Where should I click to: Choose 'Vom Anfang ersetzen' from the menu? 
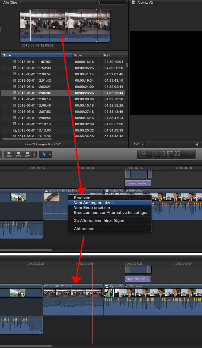[94, 203]
